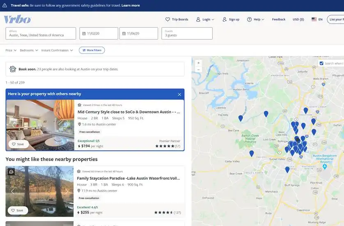Open the Guests selector showing 3 guests
344x226 pixels.
(187, 34)
